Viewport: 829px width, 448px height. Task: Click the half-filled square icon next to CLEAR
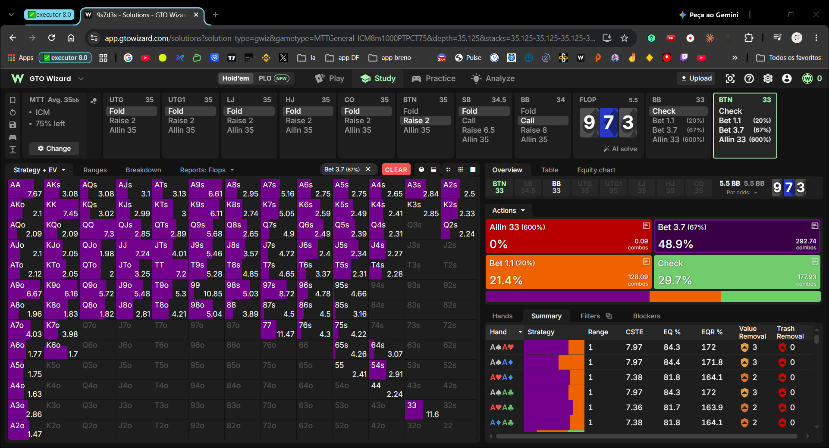pos(433,170)
